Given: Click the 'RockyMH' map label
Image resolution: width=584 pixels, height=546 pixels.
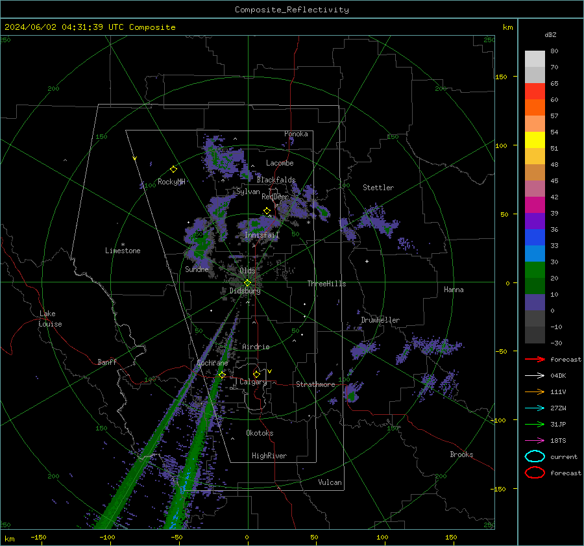Looking at the screenshot, I should tap(171, 182).
